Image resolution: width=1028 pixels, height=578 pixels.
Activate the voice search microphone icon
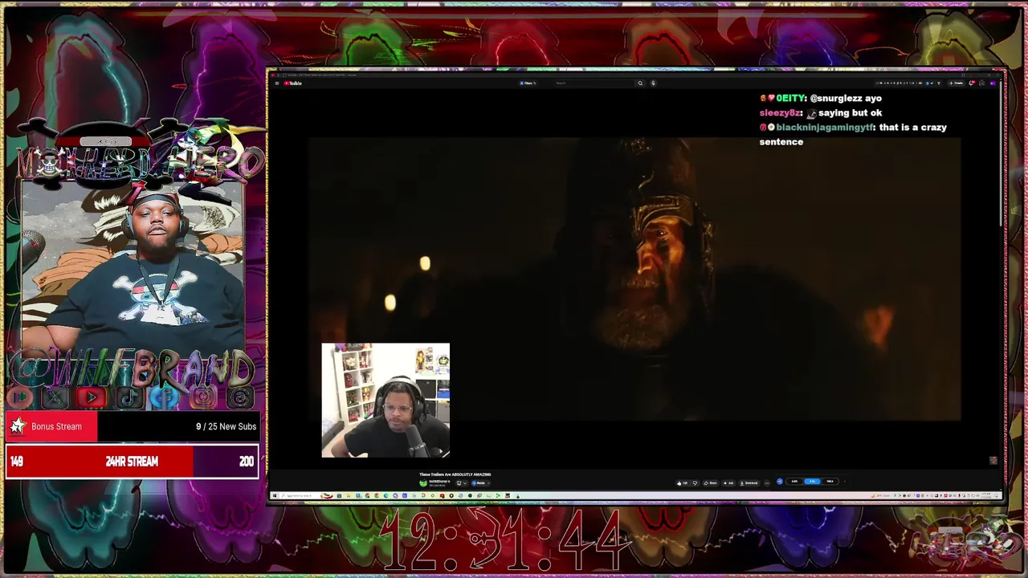click(x=653, y=83)
